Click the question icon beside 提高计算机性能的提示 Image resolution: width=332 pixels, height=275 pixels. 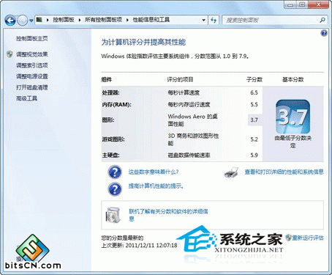coord(115,189)
